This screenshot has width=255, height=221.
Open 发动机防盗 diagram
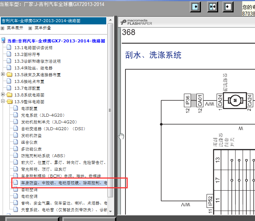(x=31, y=136)
